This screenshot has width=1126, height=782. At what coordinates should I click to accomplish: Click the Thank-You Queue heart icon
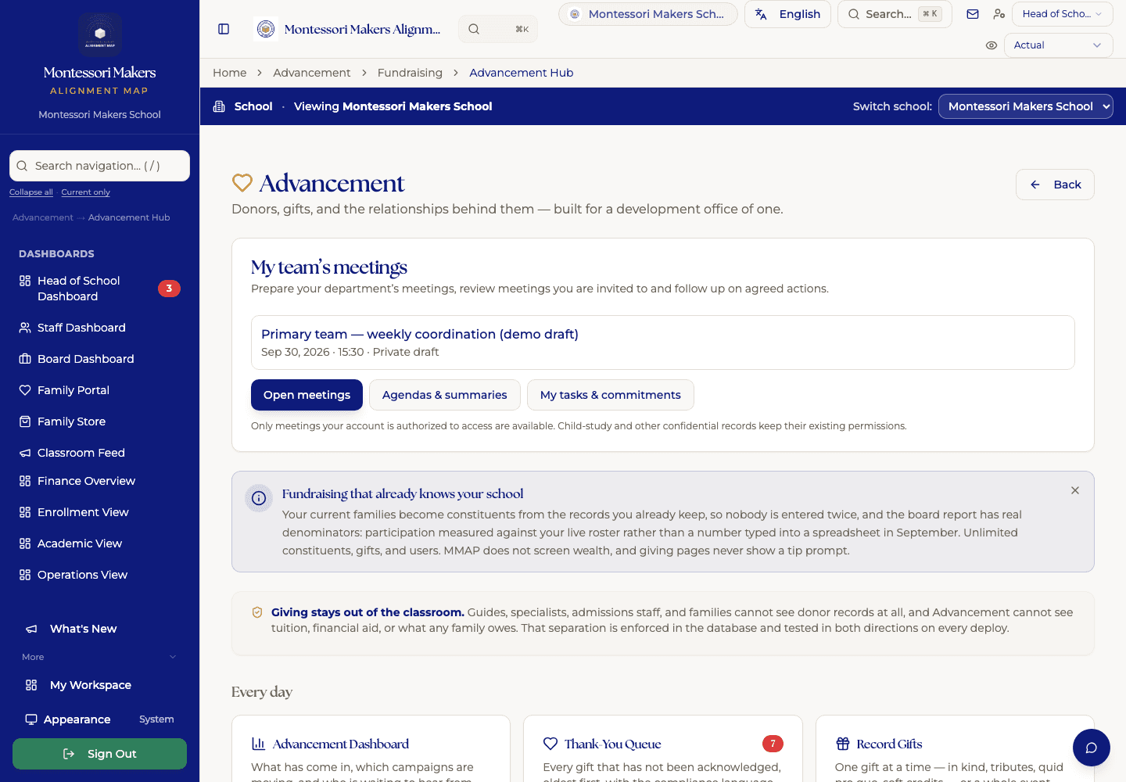tap(550, 744)
